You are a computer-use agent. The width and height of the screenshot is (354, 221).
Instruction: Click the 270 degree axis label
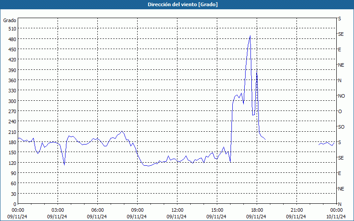pyautogui.click(x=13, y=111)
